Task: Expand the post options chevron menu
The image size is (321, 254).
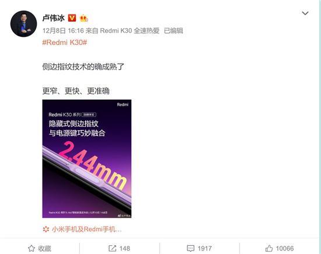Action: point(305,13)
